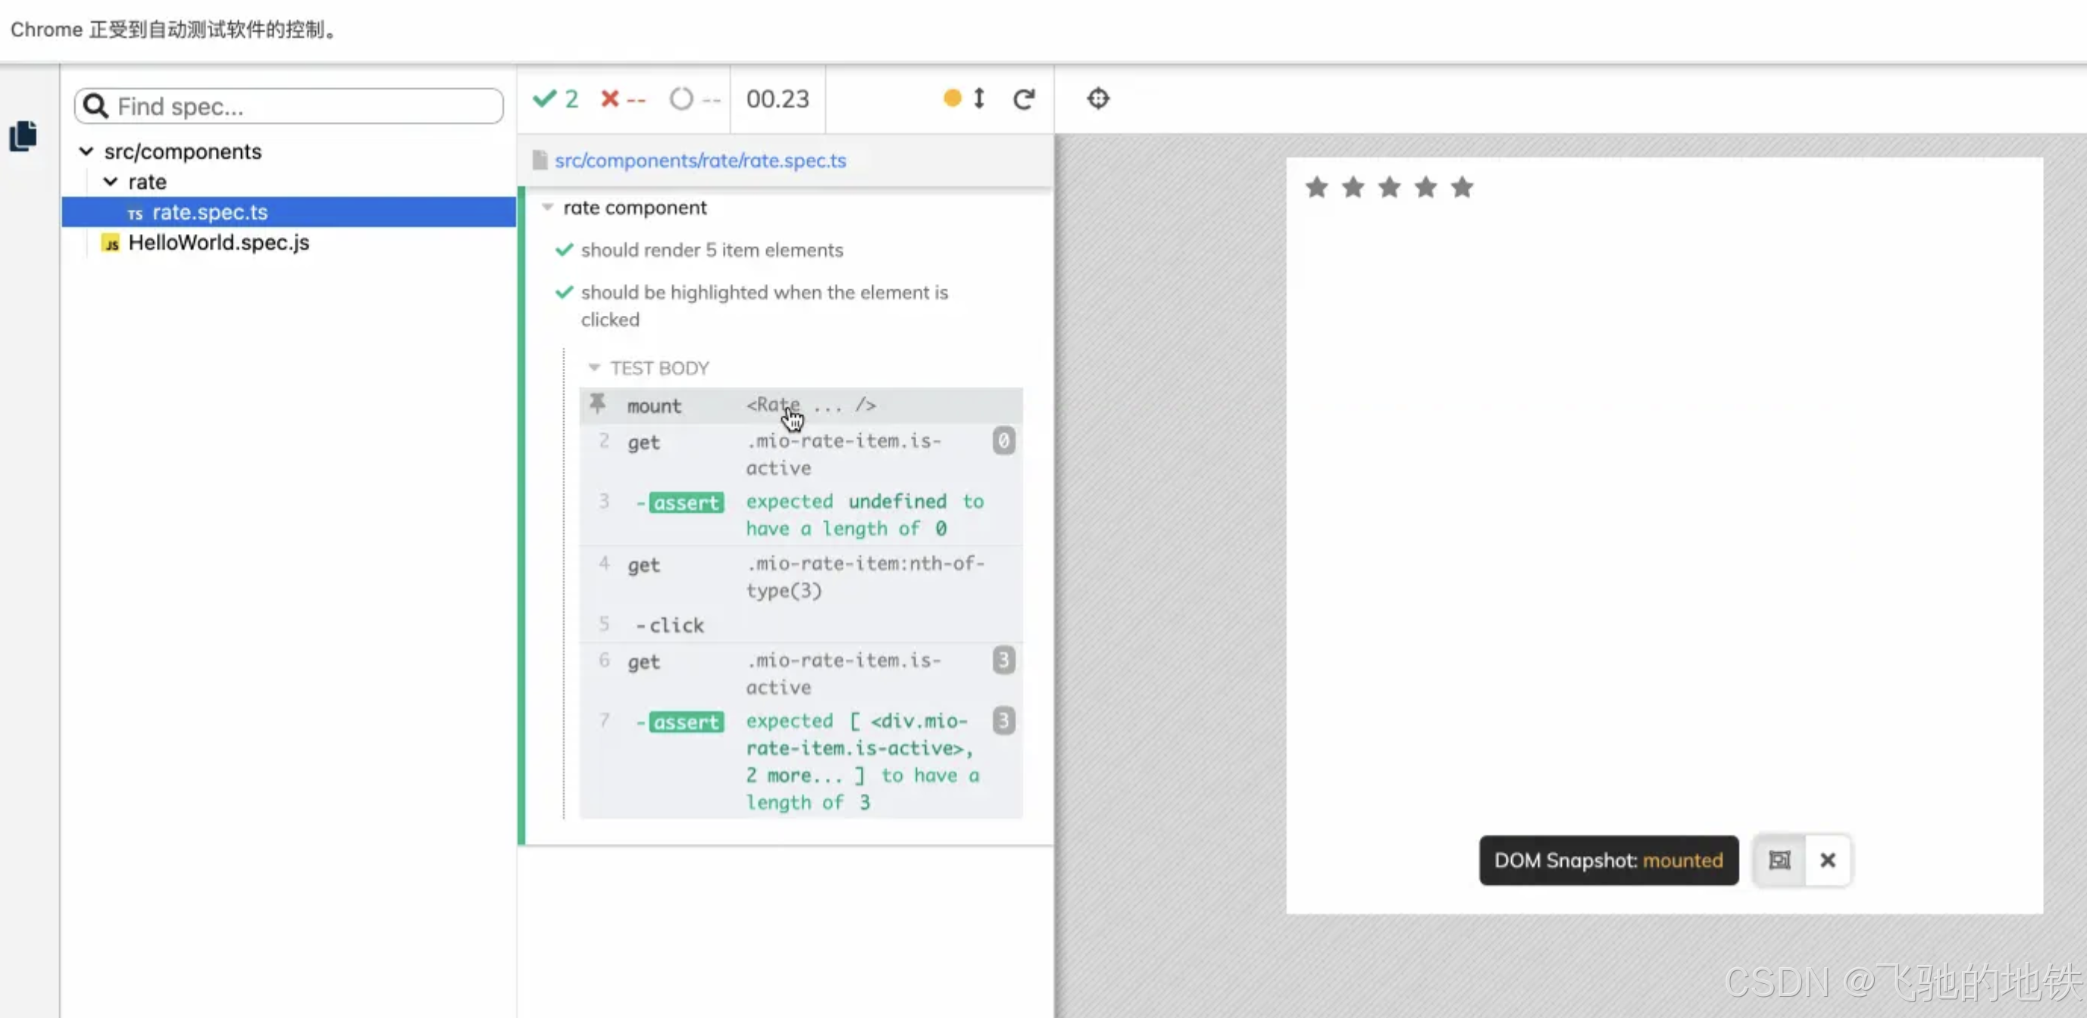Viewport: 2087px width, 1018px height.
Task: Select HelloWorld.spec.js in spec list
Action: tap(218, 242)
